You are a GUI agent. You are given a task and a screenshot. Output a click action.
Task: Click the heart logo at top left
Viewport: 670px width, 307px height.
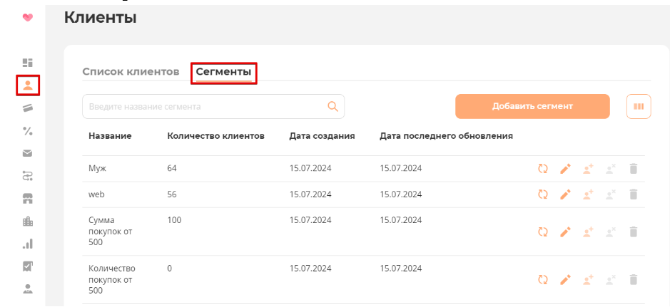(x=28, y=17)
